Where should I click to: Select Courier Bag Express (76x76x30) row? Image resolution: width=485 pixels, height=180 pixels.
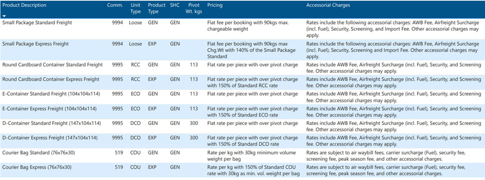[x=243, y=171]
